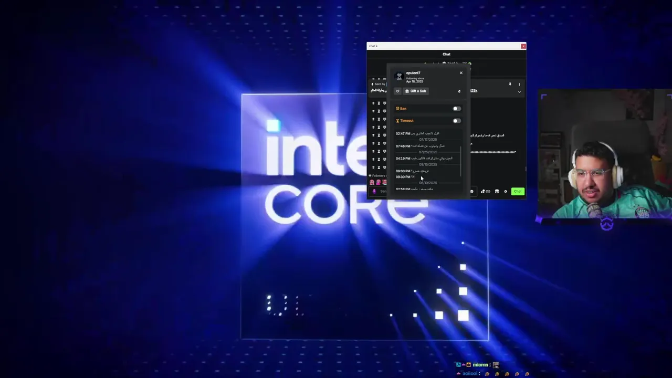Select the 02:47 PM message in history
Screen dimensions: 672x378
(417, 133)
